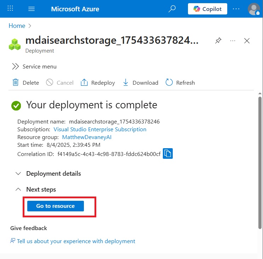Expand Deployment details section
Image resolution: width=263 pixels, height=259 pixels.
pyautogui.click(x=48, y=174)
